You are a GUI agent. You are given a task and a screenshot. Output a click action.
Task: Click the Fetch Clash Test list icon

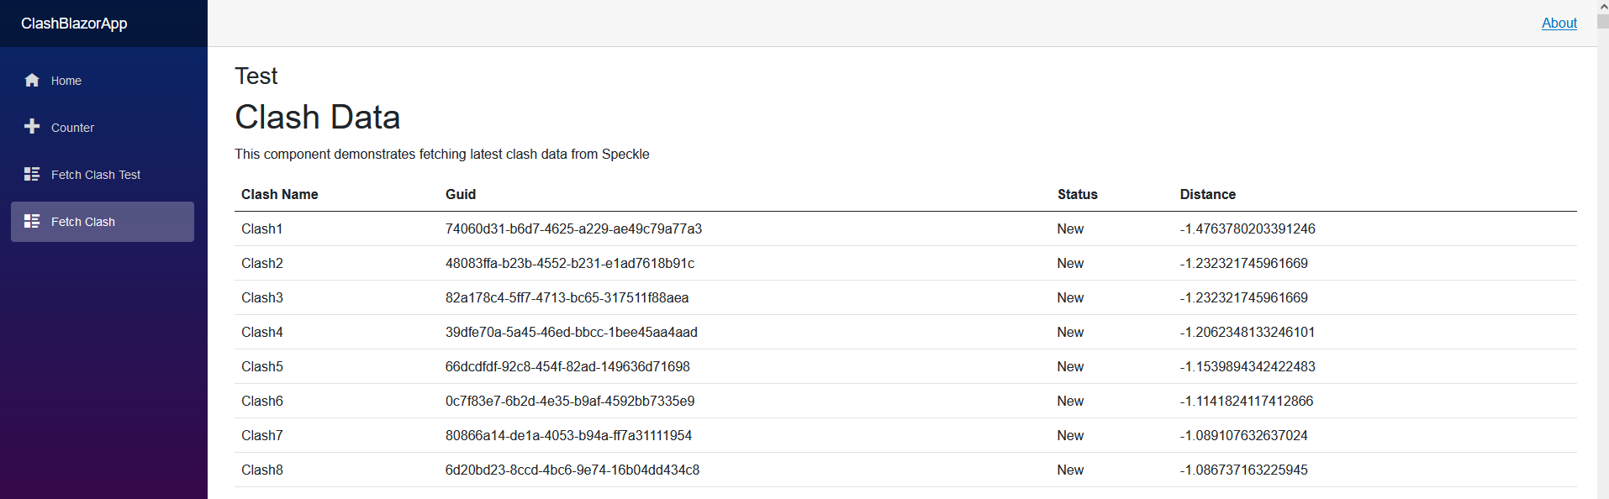pyautogui.click(x=32, y=174)
